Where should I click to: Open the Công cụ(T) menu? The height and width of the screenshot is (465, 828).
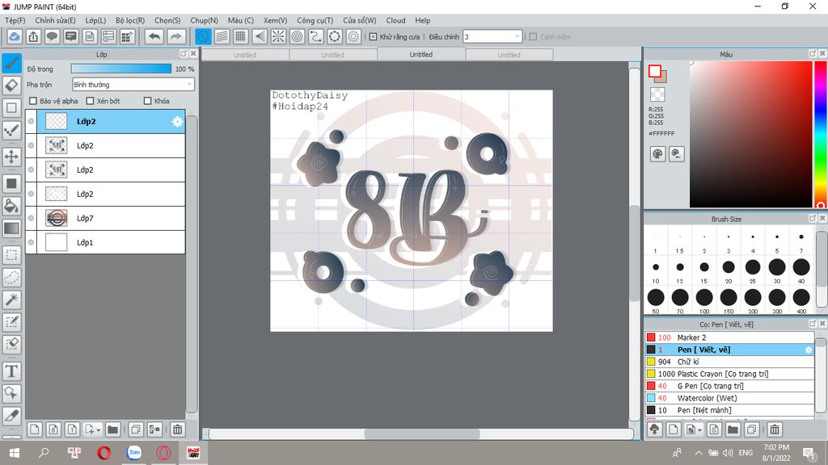[x=315, y=20]
